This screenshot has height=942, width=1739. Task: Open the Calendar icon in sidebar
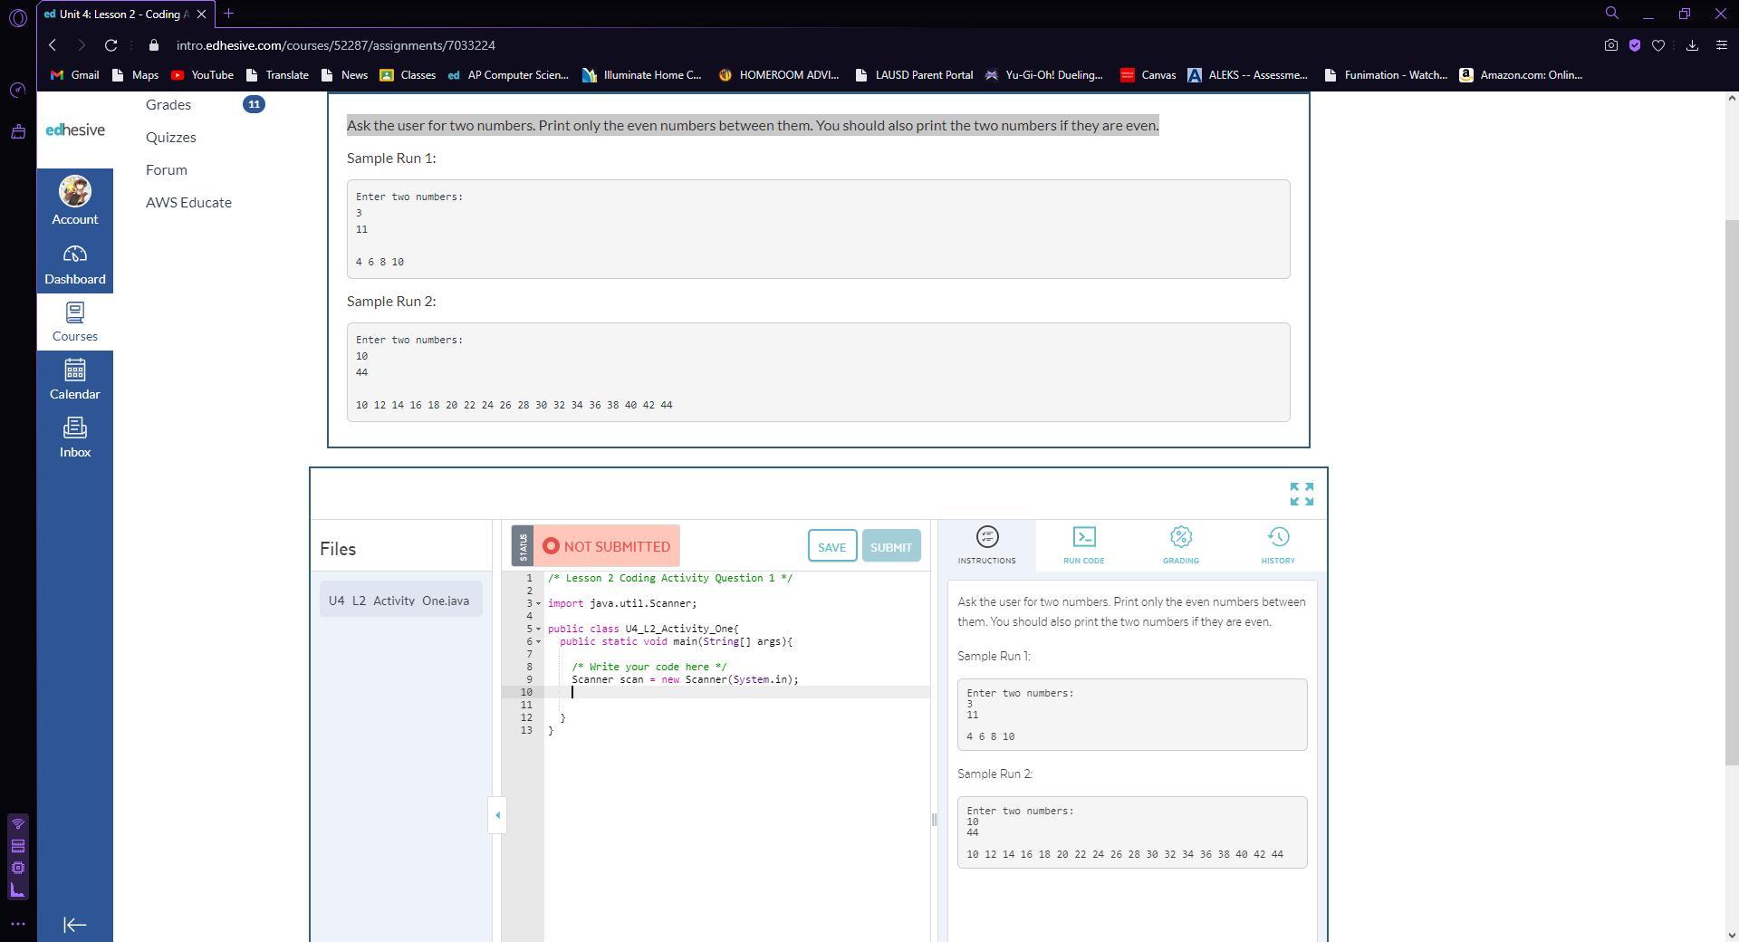click(x=75, y=379)
